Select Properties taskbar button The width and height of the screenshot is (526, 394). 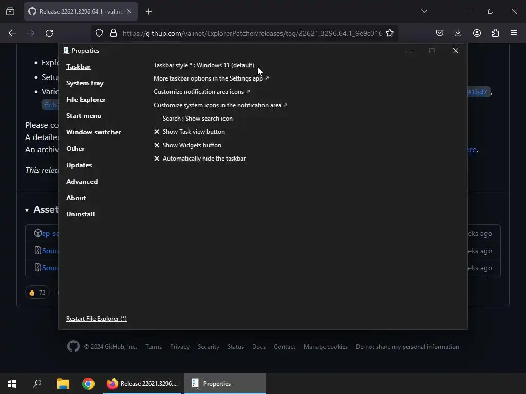[225, 384]
